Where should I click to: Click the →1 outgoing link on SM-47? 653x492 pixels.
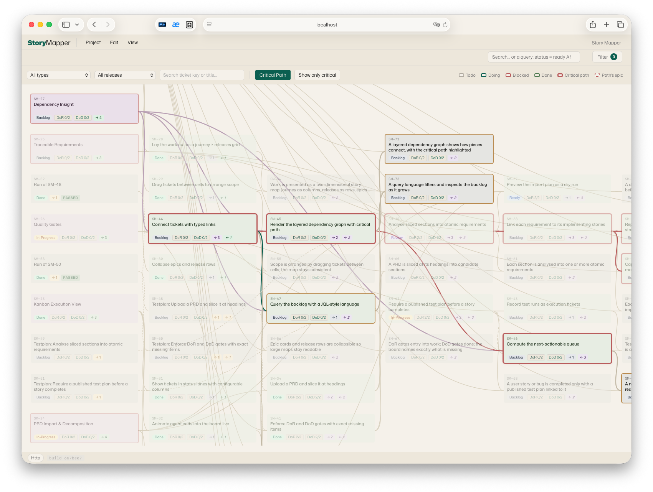[335, 318]
